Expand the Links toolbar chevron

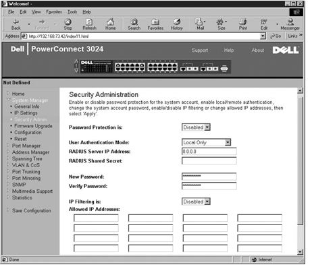(301, 36)
